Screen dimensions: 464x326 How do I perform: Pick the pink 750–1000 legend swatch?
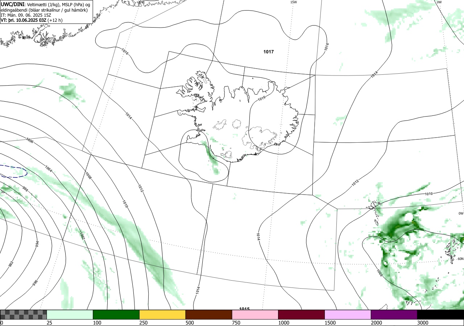pyautogui.click(x=255, y=314)
